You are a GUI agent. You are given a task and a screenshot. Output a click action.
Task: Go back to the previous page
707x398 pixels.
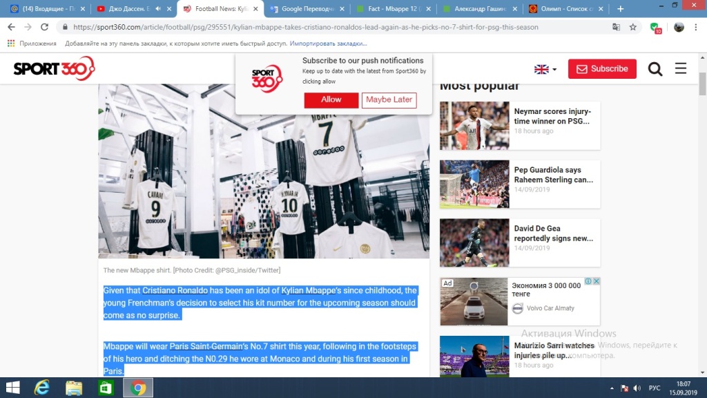(x=11, y=27)
